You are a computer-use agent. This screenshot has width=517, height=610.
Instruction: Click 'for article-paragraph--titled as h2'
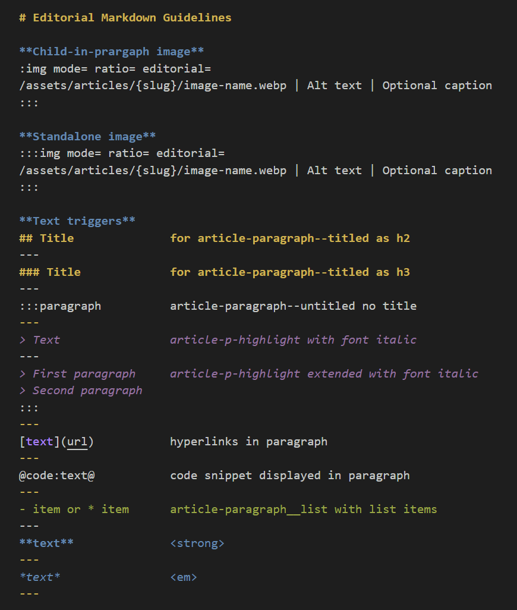click(x=290, y=238)
